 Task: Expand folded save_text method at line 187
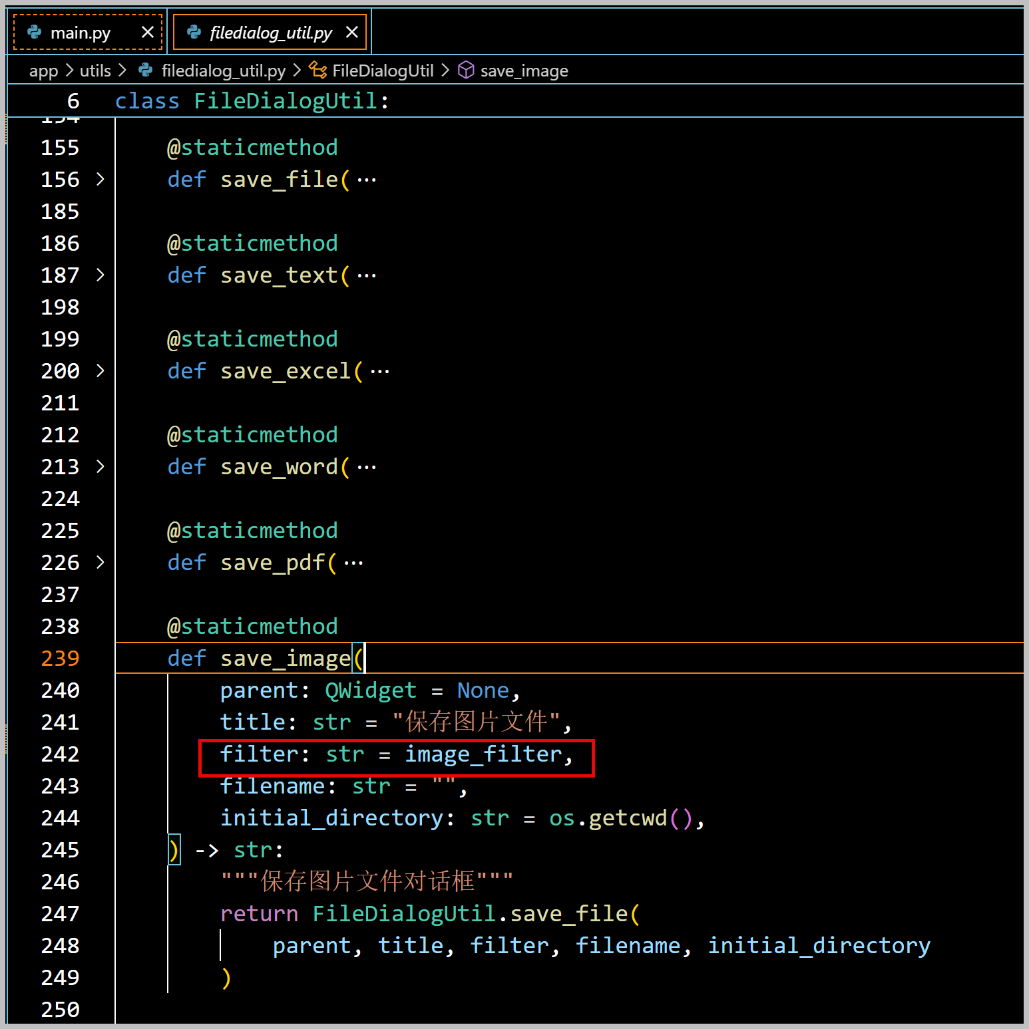click(101, 275)
